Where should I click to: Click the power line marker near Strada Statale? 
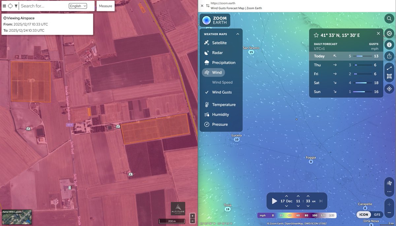click(28, 129)
